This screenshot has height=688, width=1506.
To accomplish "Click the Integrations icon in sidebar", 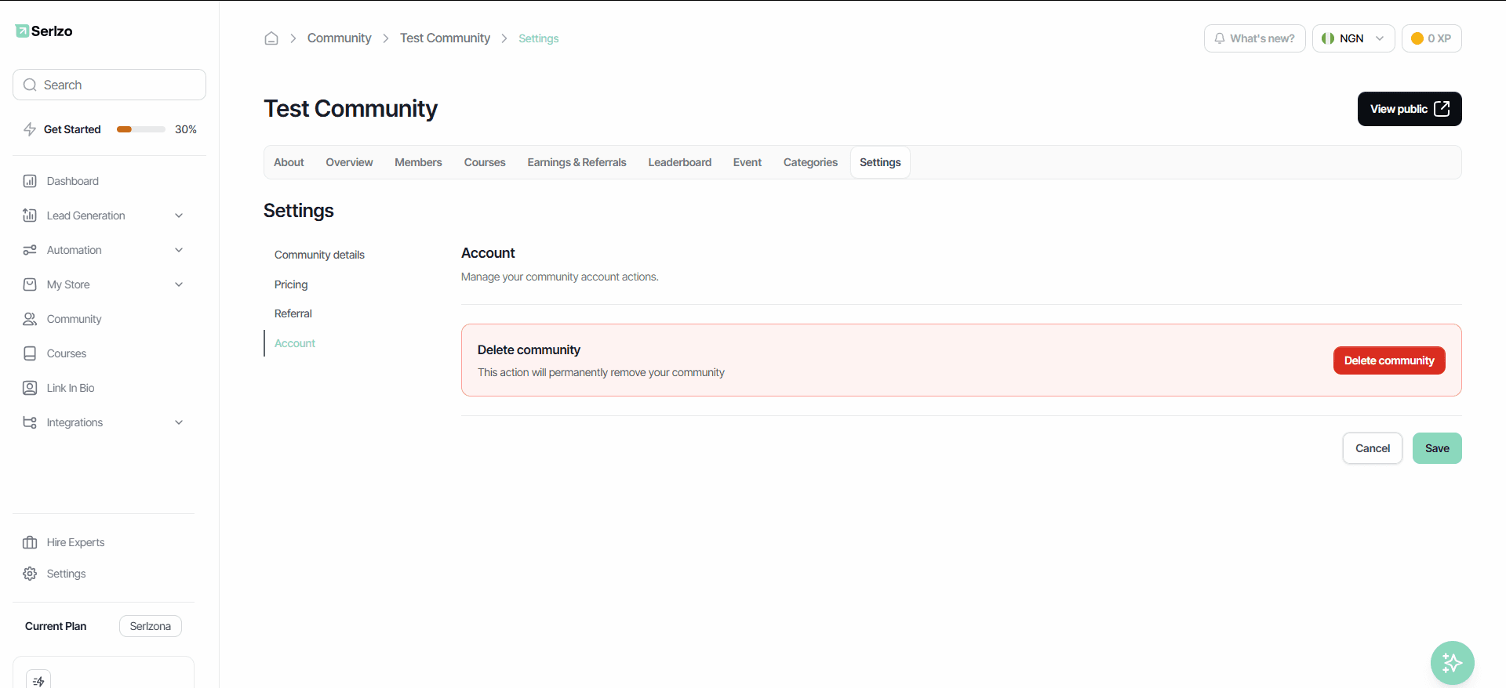I will (30, 422).
